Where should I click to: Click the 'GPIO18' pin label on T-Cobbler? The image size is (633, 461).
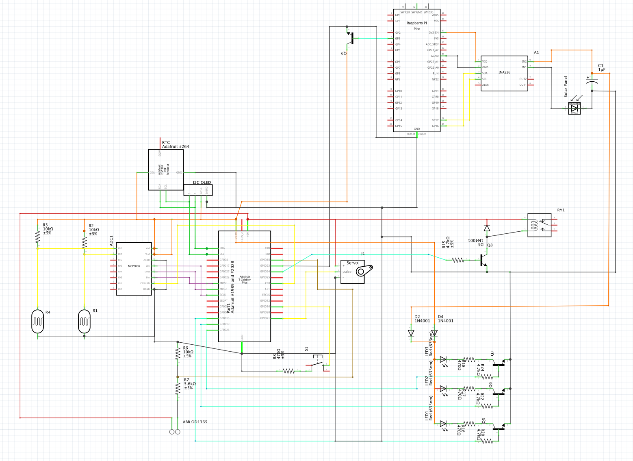click(265, 260)
